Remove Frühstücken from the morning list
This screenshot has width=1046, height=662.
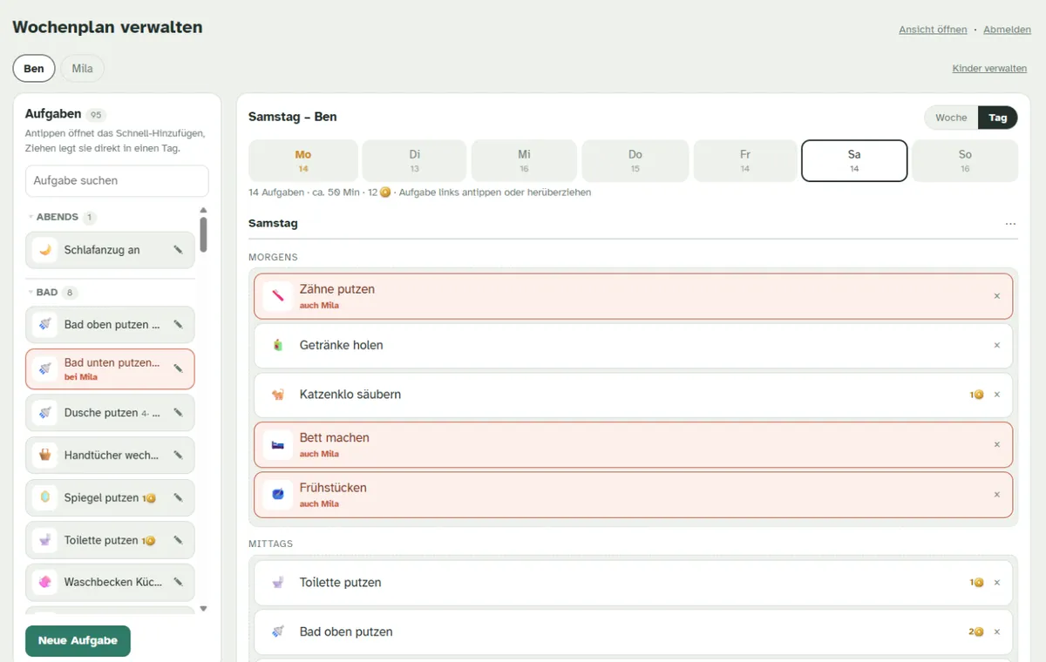coord(997,495)
